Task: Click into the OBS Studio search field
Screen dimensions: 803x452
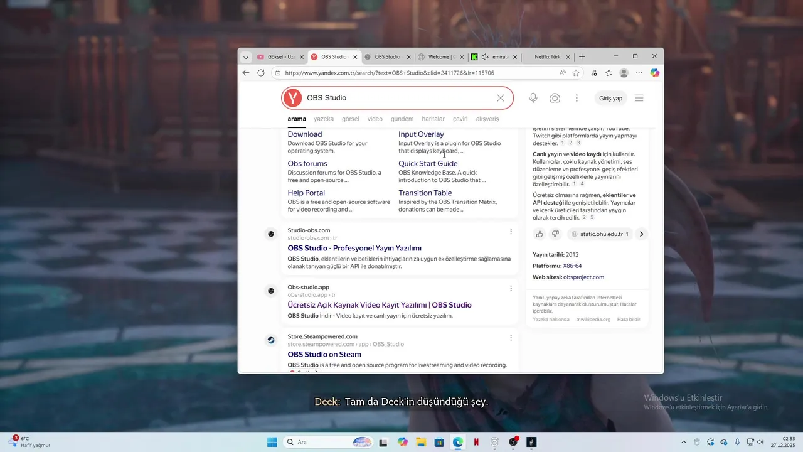Action: click(x=398, y=98)
